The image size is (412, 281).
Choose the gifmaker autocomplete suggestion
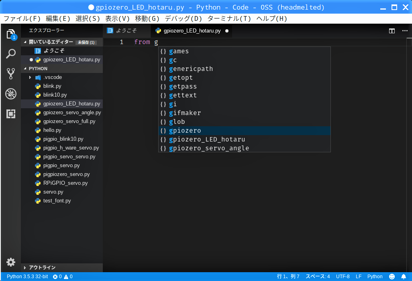(245, 113)
